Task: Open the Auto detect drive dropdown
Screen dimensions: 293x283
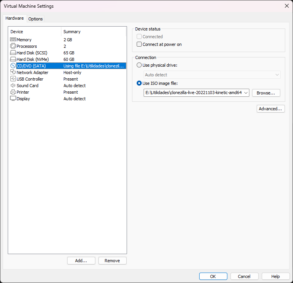Action: click(x=277, y=75)
